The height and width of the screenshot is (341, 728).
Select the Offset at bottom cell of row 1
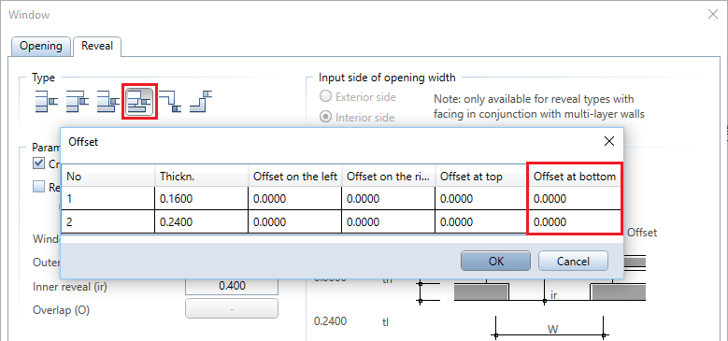[x=575, y=199]
